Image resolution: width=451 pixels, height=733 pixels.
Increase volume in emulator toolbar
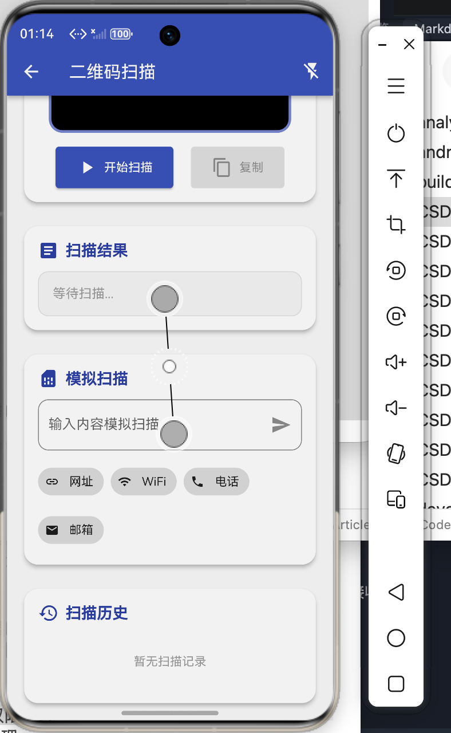[396, 362]
